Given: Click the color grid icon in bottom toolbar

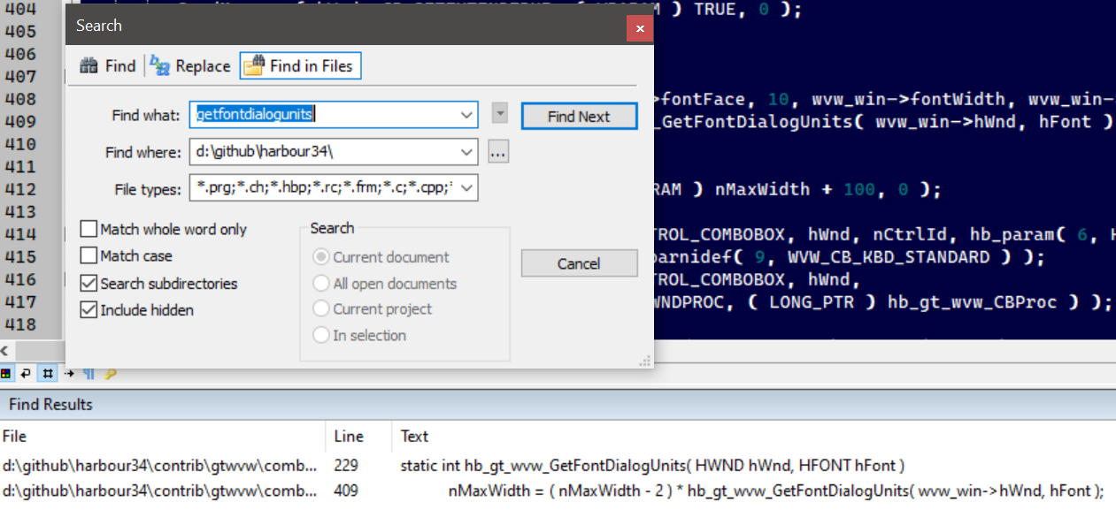Looking at the screenshot, I should pyautogui.click(x=7, y=374).
